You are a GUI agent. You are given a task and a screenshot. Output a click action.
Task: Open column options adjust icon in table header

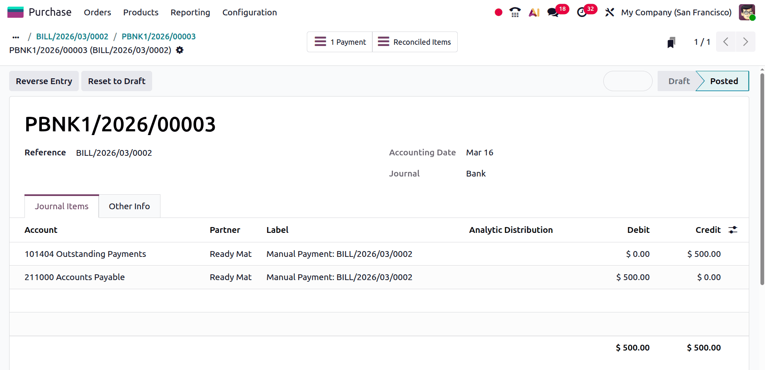point(733,230)
